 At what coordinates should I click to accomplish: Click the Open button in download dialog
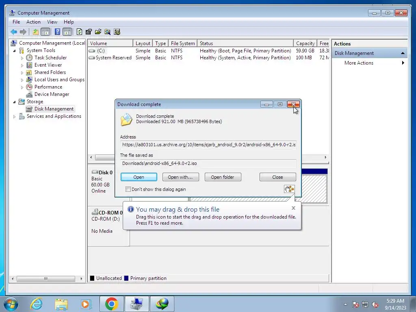[x=139, y=177]
